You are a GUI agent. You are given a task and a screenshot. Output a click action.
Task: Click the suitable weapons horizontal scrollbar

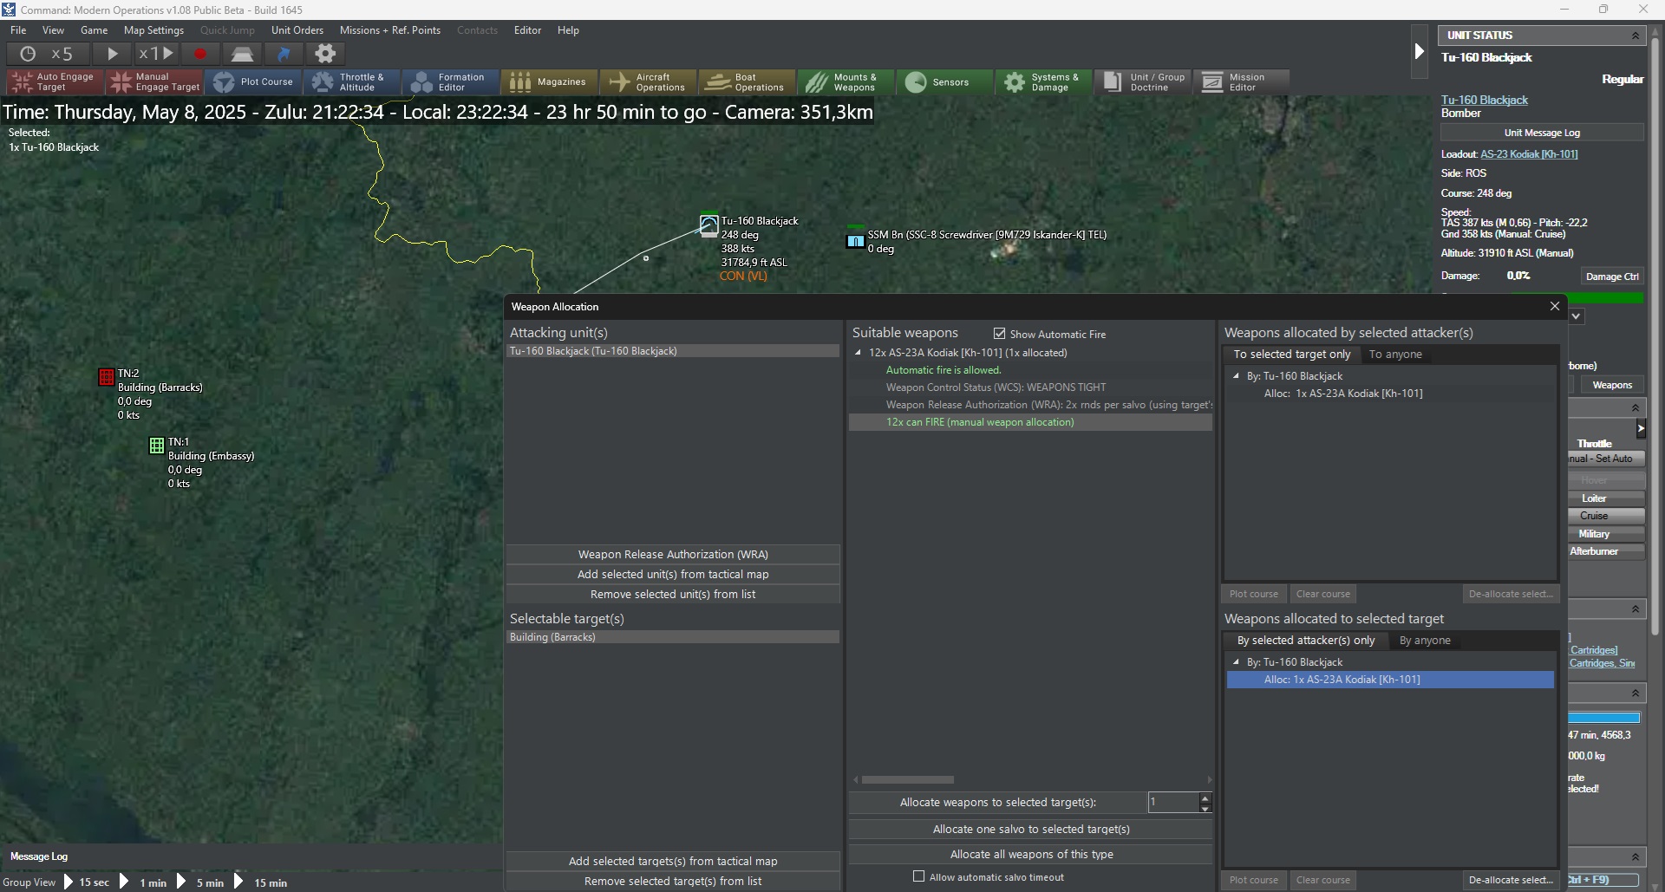(908, 780)
